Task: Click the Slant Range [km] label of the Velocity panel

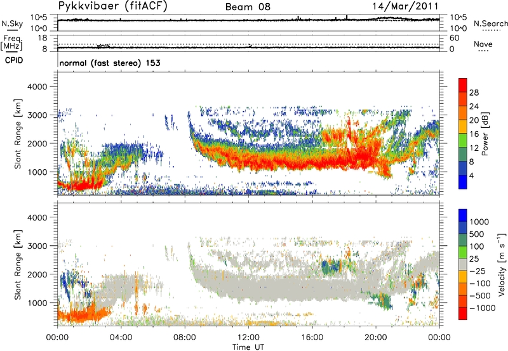Action: [x=18, y=264]
